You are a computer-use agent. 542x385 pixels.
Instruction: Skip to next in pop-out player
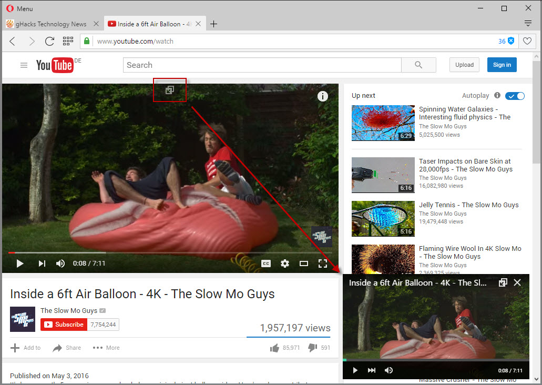click(372, 370)
